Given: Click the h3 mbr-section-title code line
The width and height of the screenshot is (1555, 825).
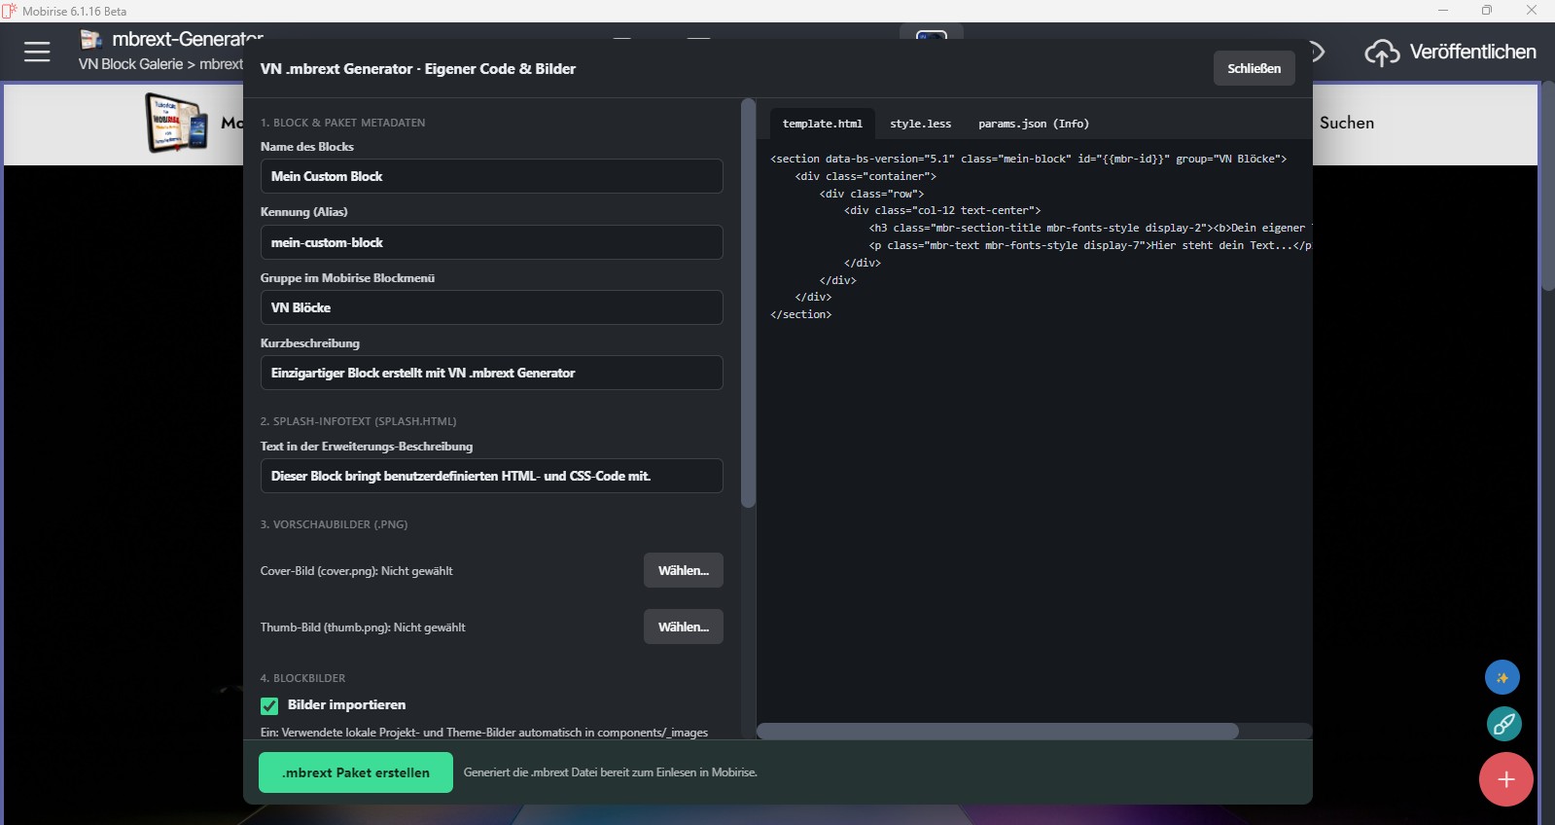Looking at the screenshot, I should (1090, 228).
